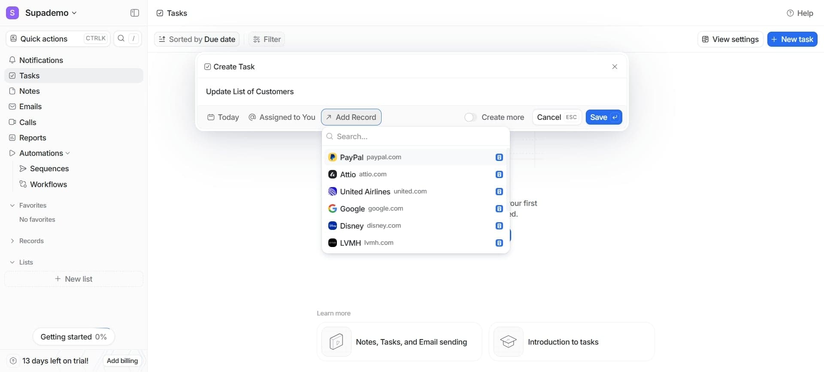Click the search magnifier icon in sidebar
This screenshot has width=824, height=372.
(121, 39)
